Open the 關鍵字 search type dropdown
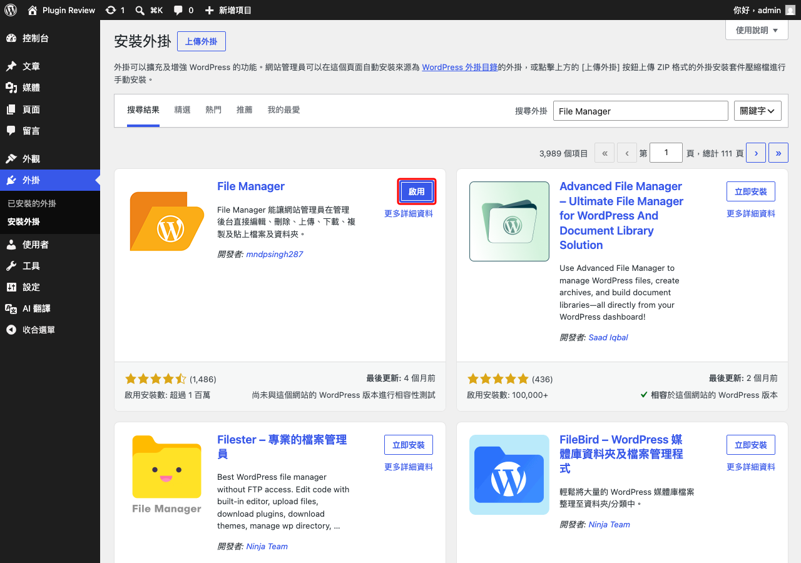The image size is (801, 563). pos(757,111)
